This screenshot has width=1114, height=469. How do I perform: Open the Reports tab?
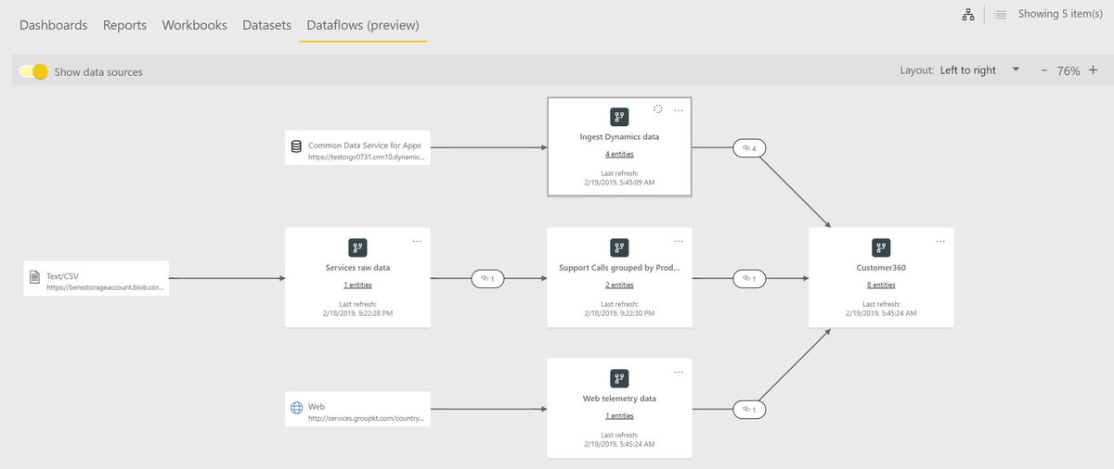click(124, 25)
